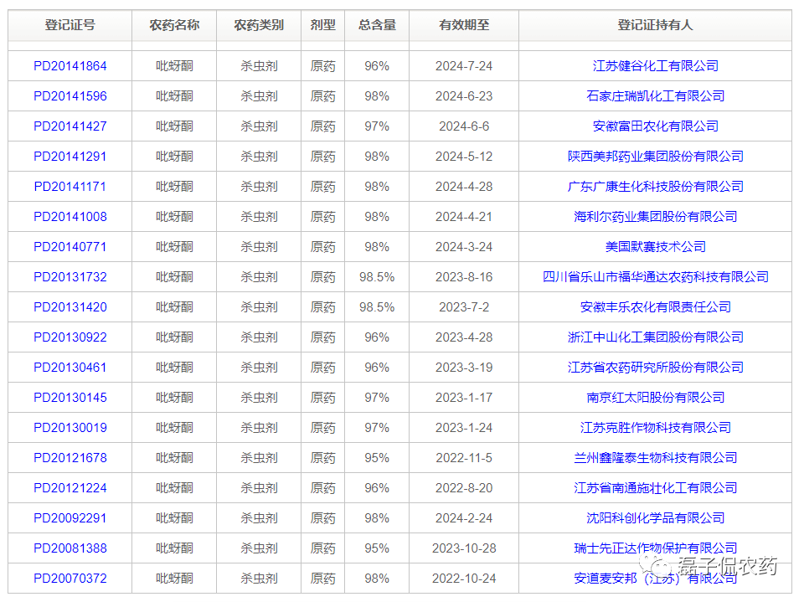This screenshot has width=804, height=602.
Task: Open holder 江苏健谷化工有限公司
Action: 655,66
